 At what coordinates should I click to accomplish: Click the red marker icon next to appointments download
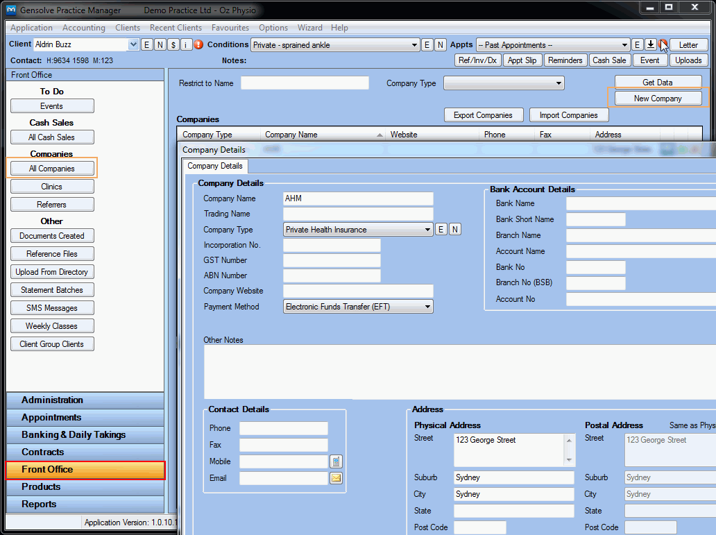[664, 44]
